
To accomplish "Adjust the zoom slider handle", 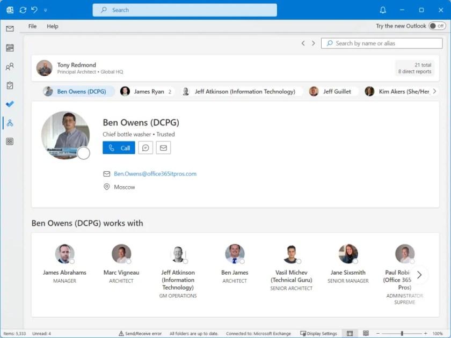I will (402, 333).
